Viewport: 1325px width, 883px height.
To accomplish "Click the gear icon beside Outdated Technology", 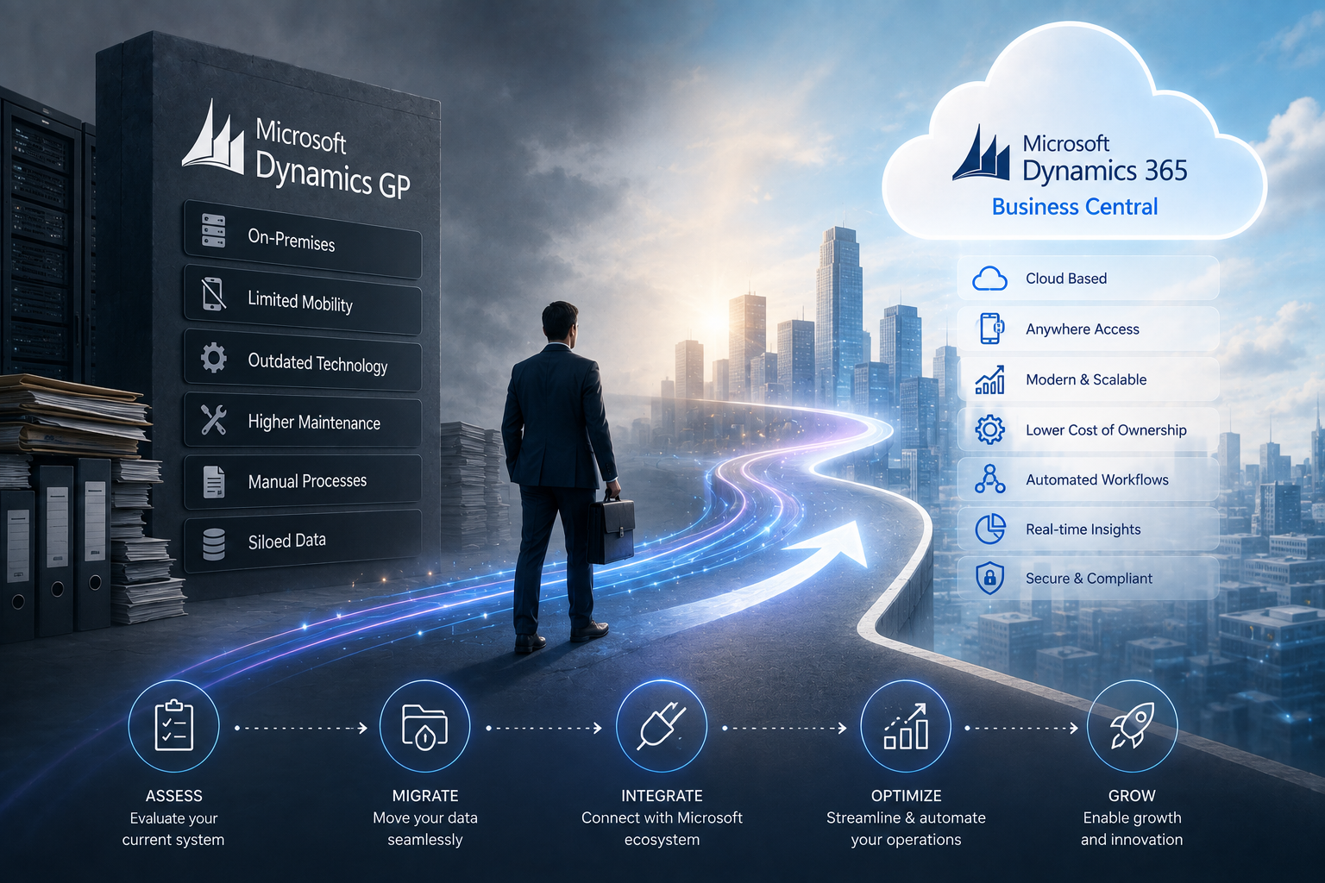I will (x=213, y=357).
